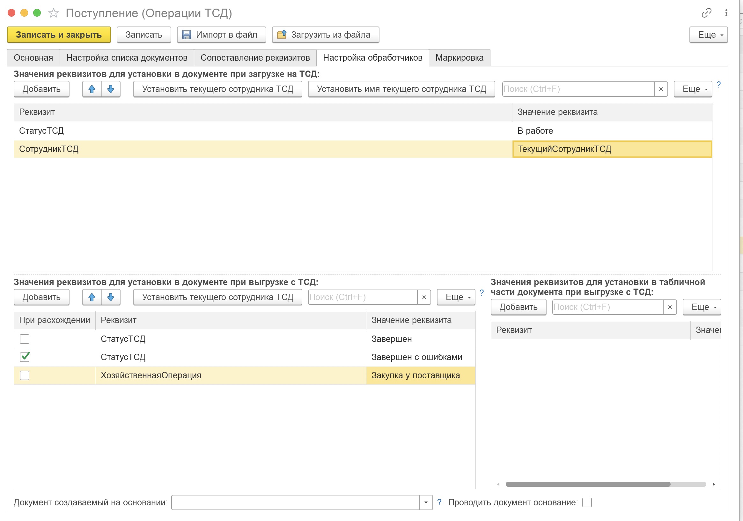
Task: Move upload row down in top table
Action: (x=111, y=89)
